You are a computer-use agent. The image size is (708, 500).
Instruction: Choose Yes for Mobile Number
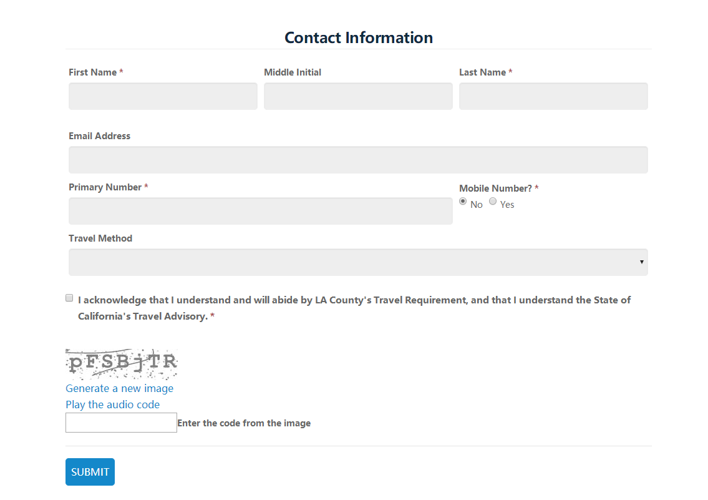click(x=493, y=202)
